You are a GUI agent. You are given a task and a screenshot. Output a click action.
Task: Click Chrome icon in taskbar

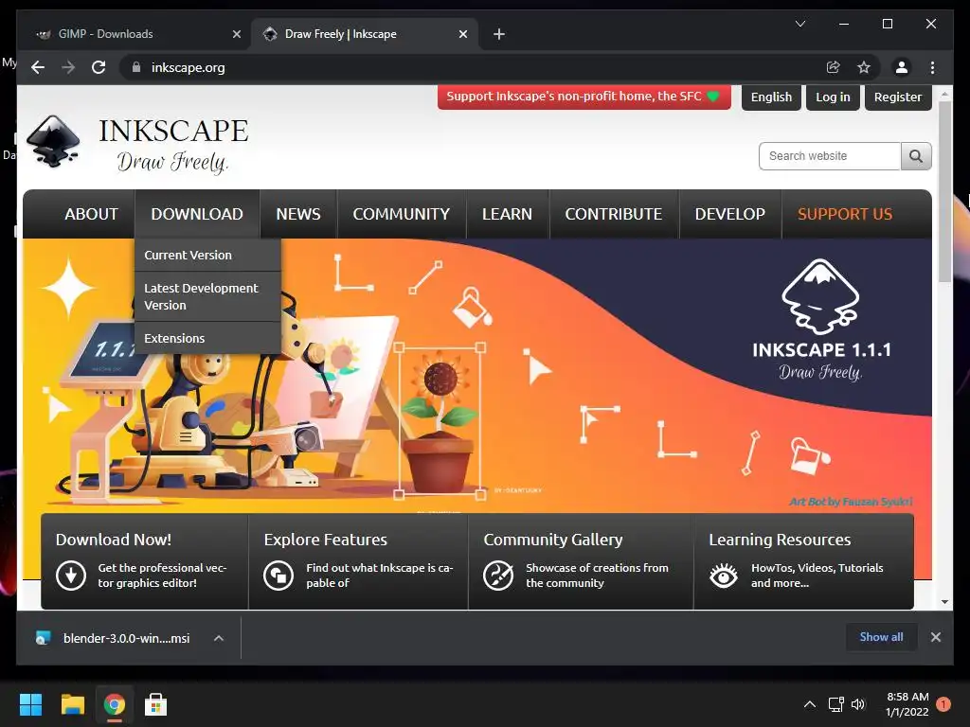click(x=114, y=704)
